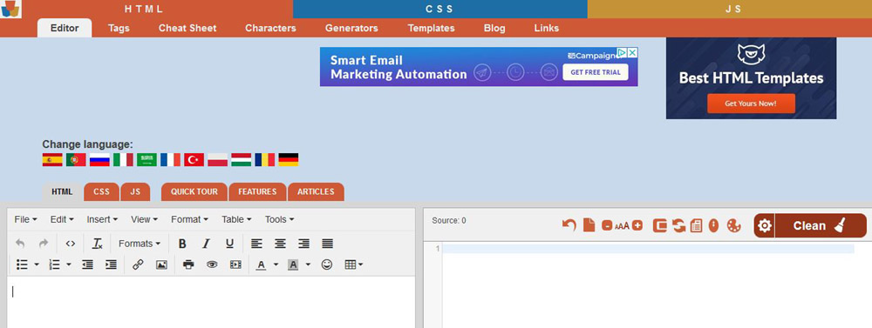Insert an image with picture icon

[x=162, y=264]
